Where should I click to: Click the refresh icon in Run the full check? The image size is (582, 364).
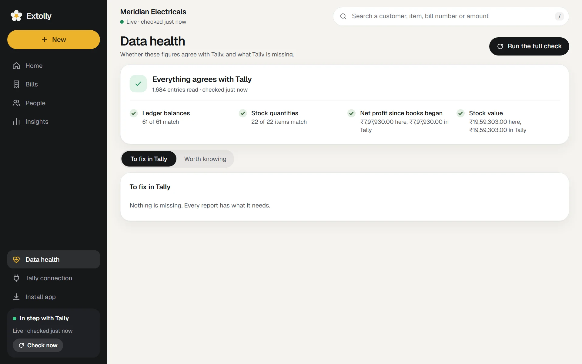[x=500, y=46]
